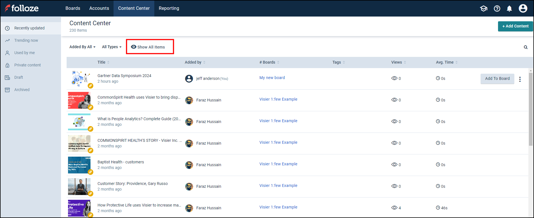Open the Baptist Health customers thumbnail
The image size is (534, 218).
(x=79, y=165)
